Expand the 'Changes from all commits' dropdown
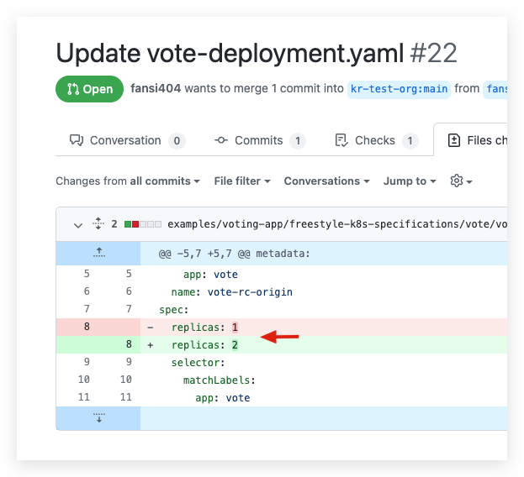This screenshot has height=477, width=524. 128,181
